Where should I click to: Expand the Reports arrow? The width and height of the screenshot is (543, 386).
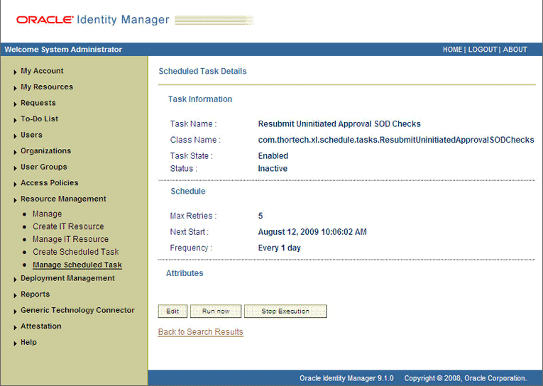15,295
